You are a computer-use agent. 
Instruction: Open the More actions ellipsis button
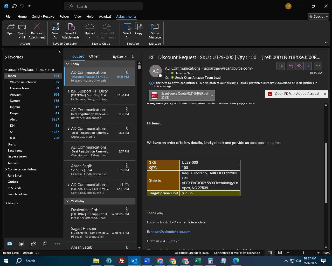pyautogui.click(x=318, y=66)
